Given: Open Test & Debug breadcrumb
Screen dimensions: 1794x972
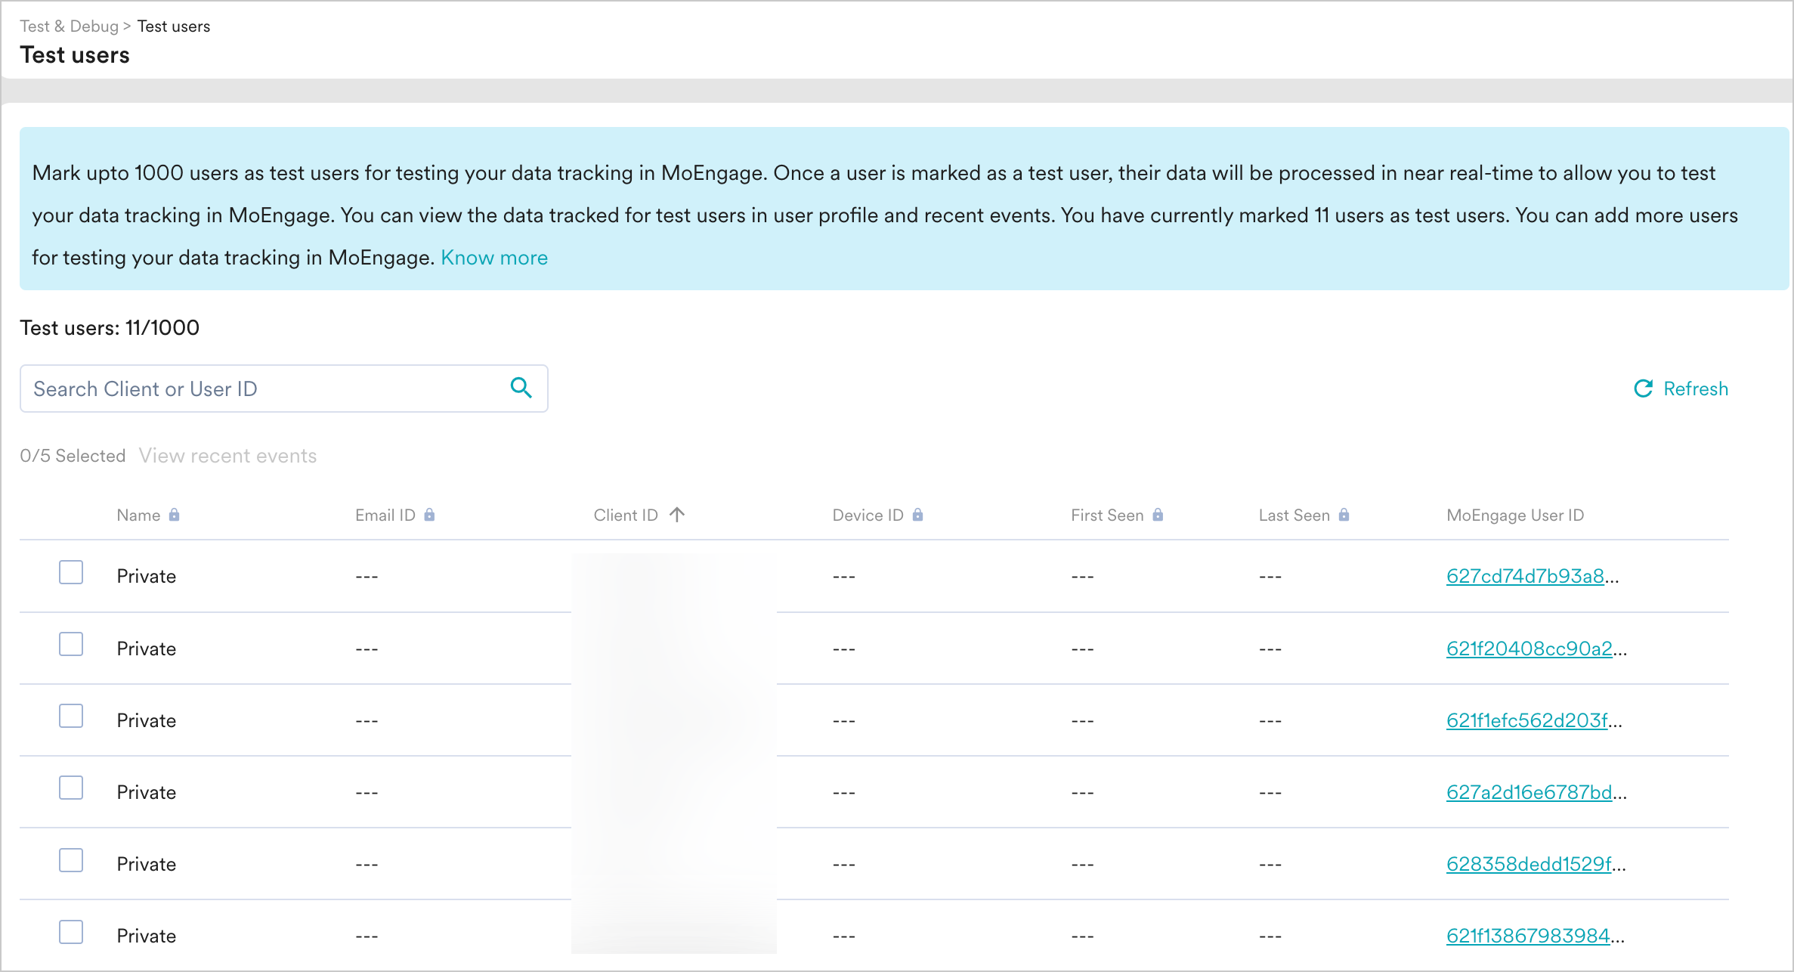Looking at the screenshot, I should click(70, 26).
